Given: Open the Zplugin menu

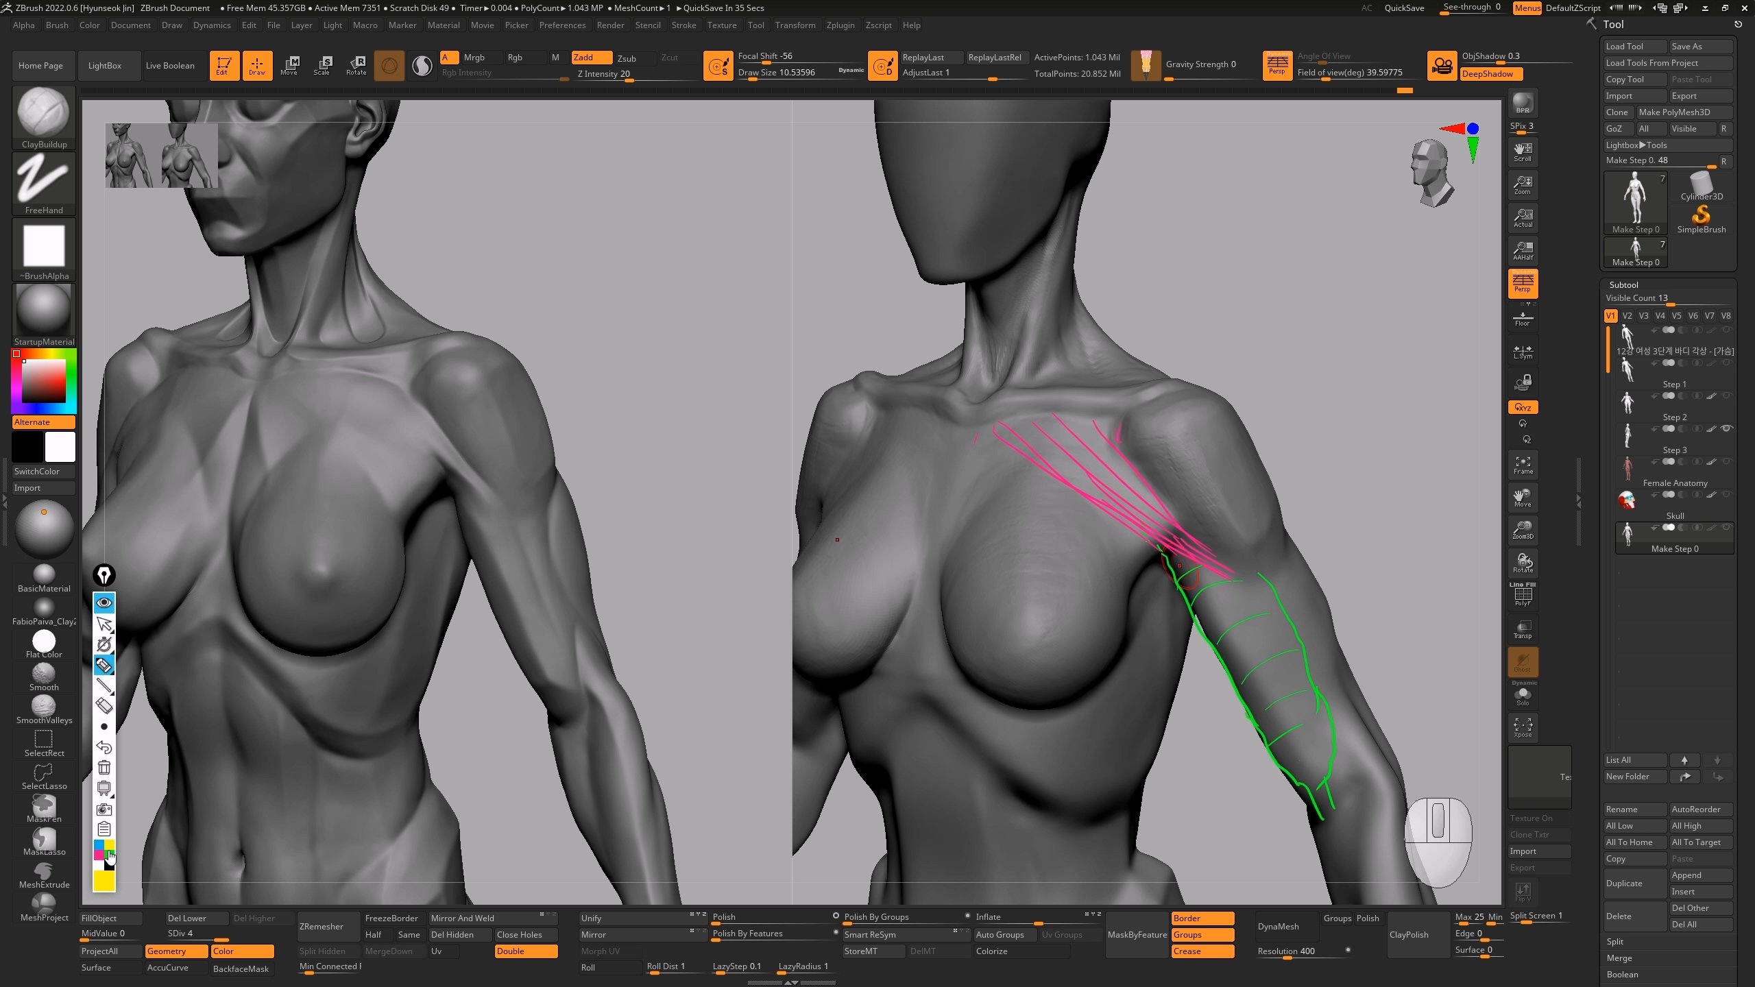Looking at the screenshot, I should 840,25.
